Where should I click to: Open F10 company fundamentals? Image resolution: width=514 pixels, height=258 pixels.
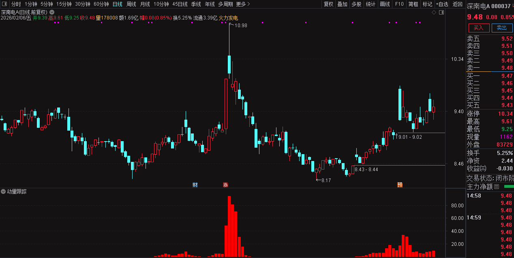399,4
